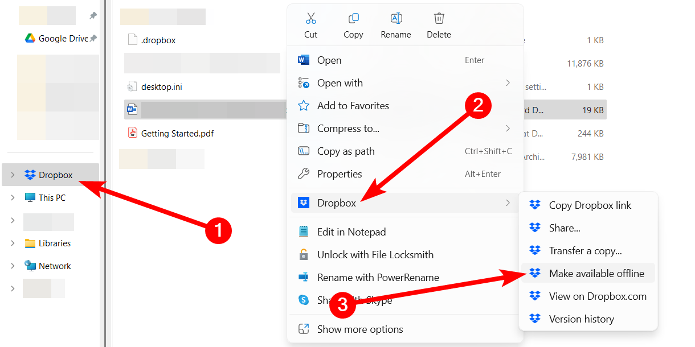Click Dropbox icon beside View on Dropbox.com

point(535,296)
